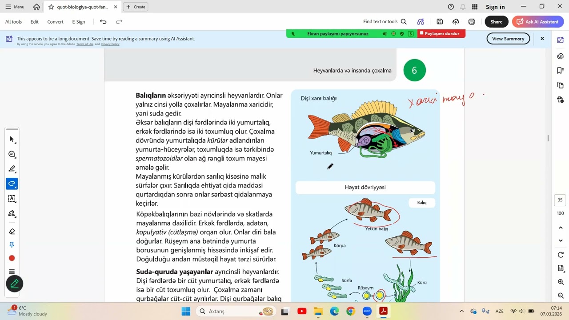Open the Edit menu

click(34, 21)
